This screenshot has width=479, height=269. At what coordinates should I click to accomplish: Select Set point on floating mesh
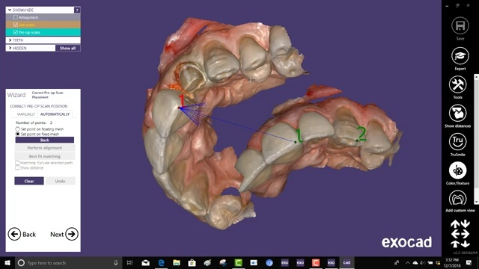coord(17,129)
